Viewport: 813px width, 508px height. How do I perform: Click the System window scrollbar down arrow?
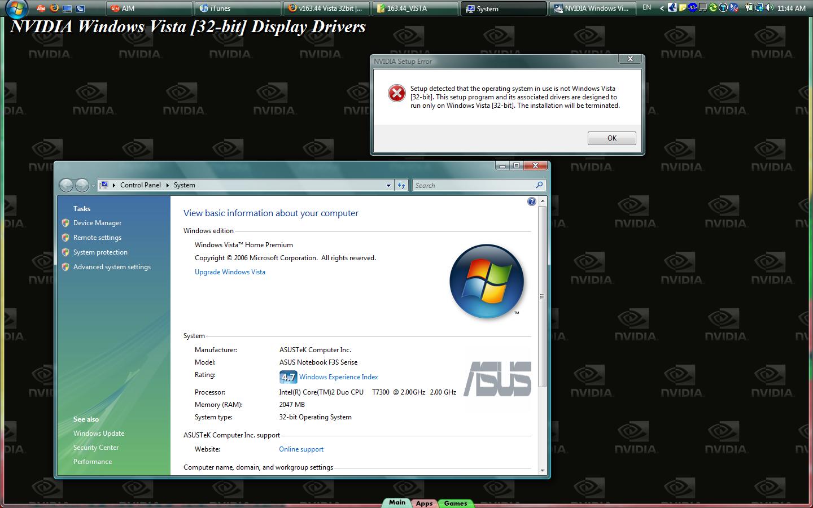click(543, 470)
